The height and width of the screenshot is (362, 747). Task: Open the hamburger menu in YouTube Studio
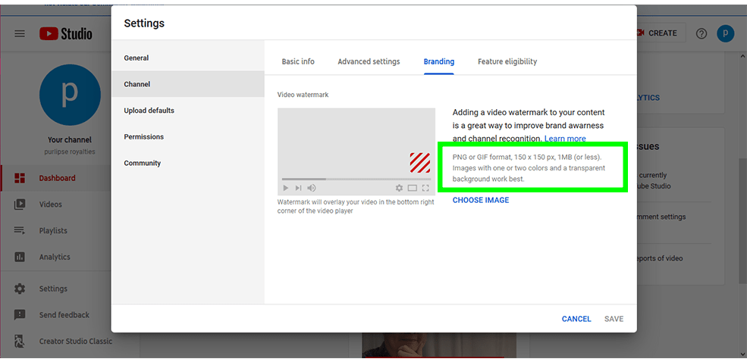click(20, 33)
